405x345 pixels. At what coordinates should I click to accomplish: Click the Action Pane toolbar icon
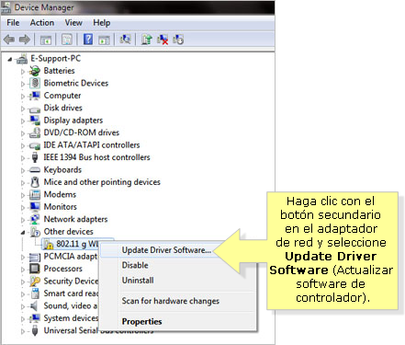(x=105, y=40)
